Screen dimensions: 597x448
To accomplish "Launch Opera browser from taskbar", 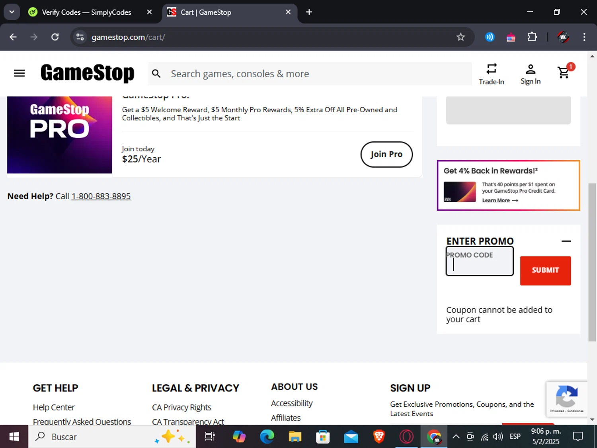I will (x=406, y=437).
